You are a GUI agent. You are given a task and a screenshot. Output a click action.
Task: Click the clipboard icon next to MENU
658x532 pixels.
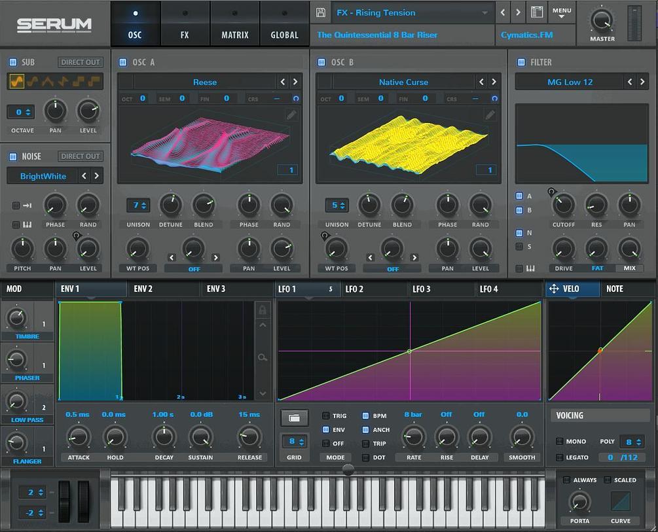point(538,12)
